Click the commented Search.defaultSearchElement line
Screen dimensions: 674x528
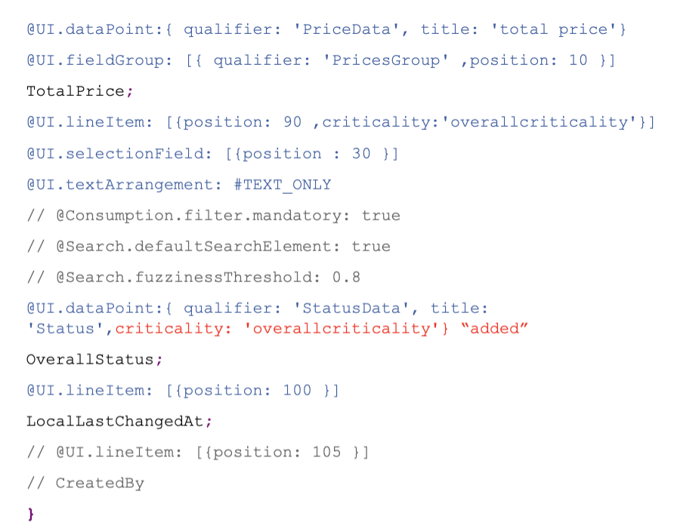(x=209, y=247)
